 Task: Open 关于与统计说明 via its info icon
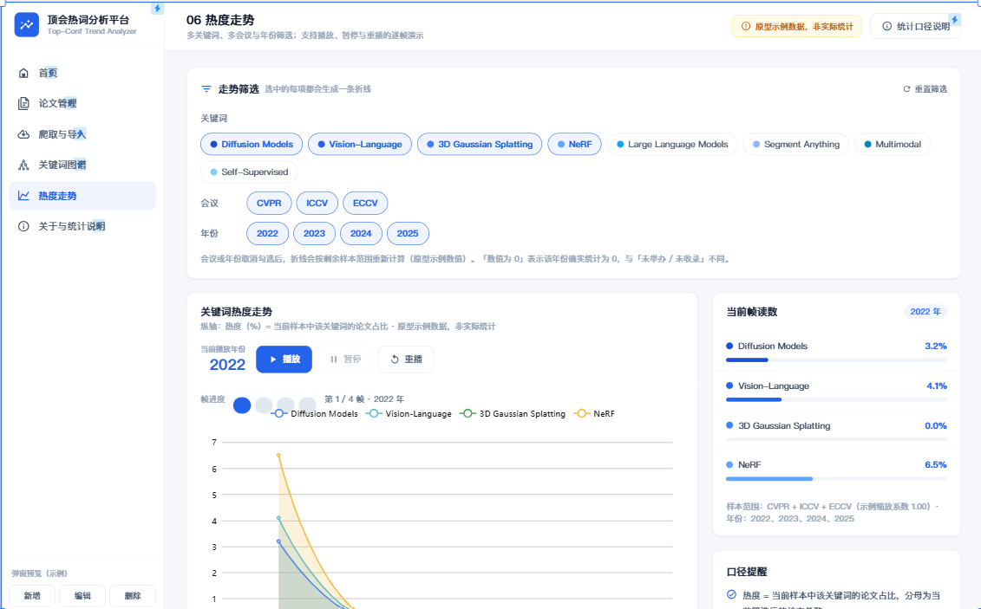pyautogui.click(x=23, y=226)
